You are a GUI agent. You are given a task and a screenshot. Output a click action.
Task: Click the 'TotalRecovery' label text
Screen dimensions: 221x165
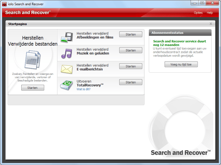90,85
